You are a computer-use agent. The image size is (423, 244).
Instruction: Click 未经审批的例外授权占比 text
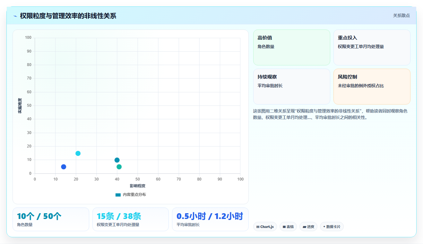(x=361, y=86)
